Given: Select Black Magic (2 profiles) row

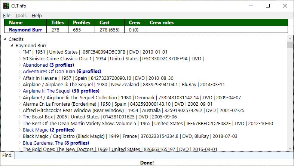Looking at the screenshot, I should tap(49, 130).
